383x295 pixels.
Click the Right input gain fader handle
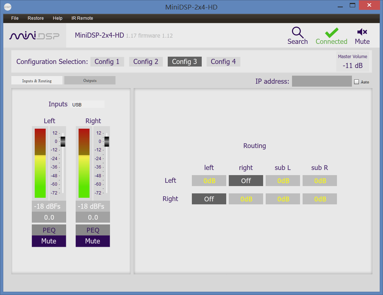point(107,141)
